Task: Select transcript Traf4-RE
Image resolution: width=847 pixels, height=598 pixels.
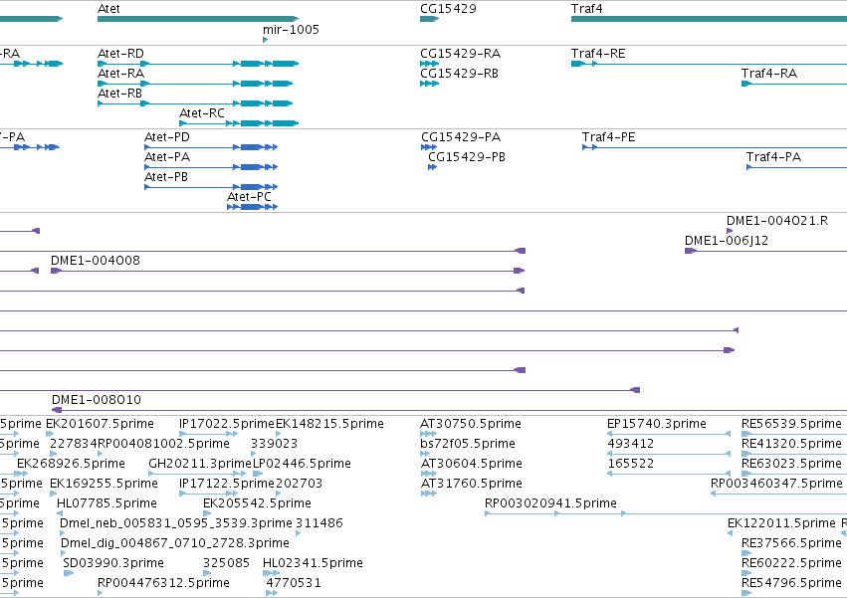Action: coord(709,64)
